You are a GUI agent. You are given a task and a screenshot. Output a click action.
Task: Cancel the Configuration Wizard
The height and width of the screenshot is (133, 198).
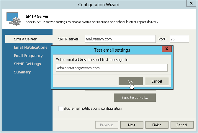pos(182,125)
